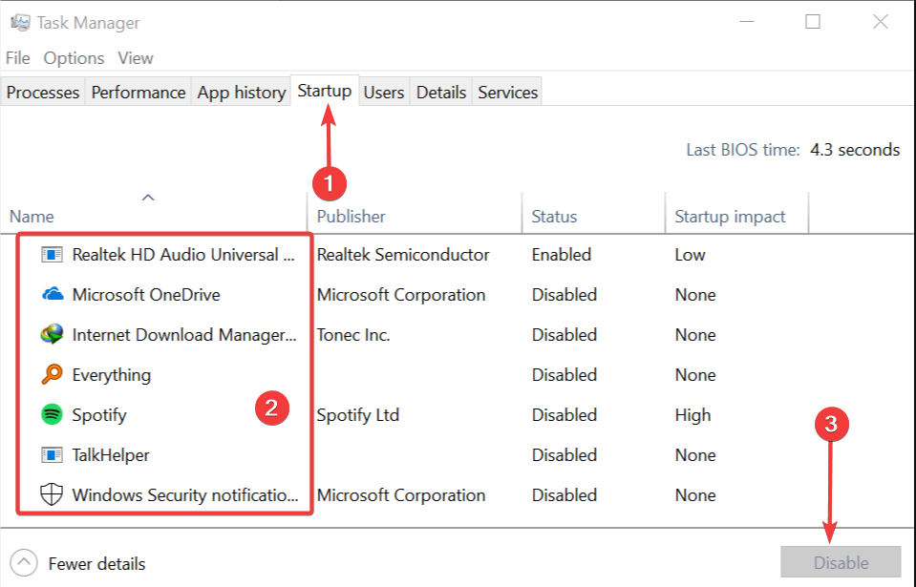The width and height of the screenshot is (916, 587).
Task: Click the Realtek Semiconductor publisher cell
Action: click(403, 255)
